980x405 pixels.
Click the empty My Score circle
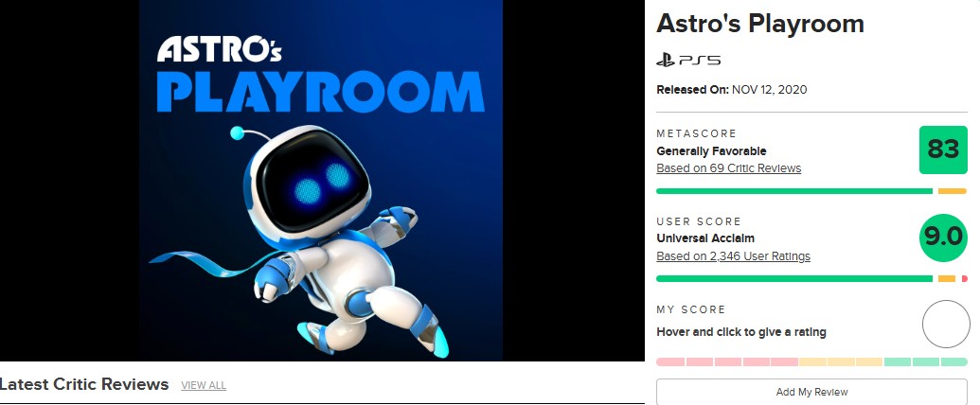tap(946, 324)
